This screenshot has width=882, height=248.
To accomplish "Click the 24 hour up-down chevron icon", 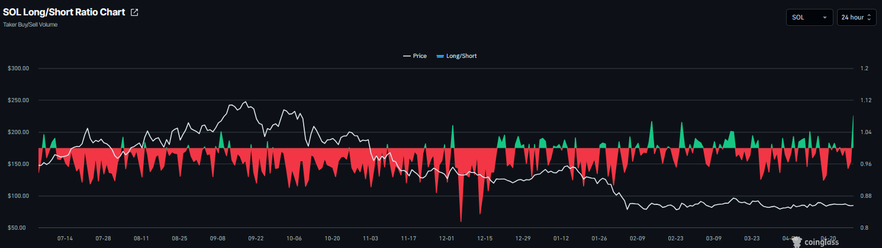I will [x=869, y=18].
